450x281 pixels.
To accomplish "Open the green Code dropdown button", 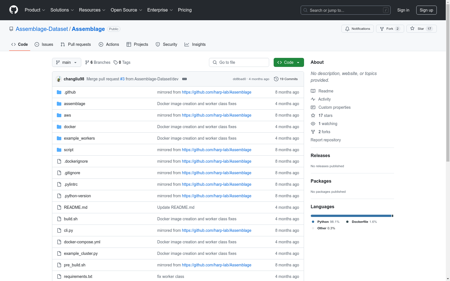I will coord(289,62).
